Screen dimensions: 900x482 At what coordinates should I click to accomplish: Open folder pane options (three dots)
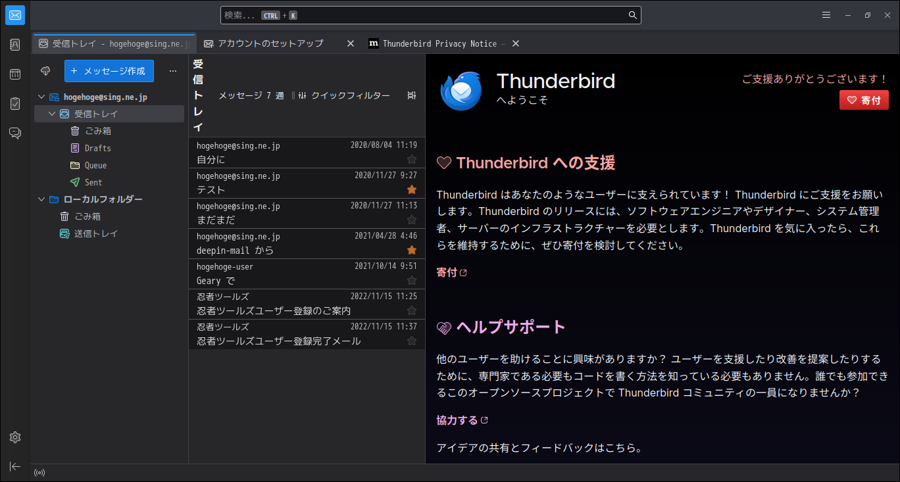click(x=173, y=71)
